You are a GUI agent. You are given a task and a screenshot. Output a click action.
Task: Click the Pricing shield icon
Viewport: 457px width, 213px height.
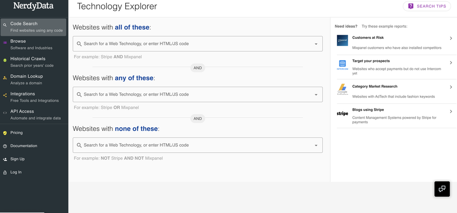click(5, 133)
